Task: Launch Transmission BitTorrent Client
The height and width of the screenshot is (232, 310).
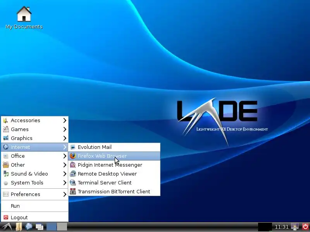Action: 114,191
